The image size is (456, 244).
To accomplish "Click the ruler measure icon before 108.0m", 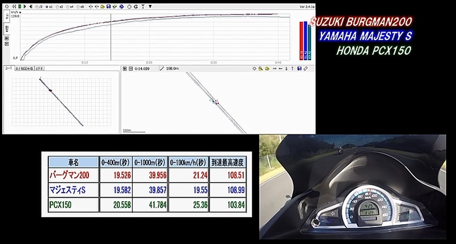I will 162,69.
